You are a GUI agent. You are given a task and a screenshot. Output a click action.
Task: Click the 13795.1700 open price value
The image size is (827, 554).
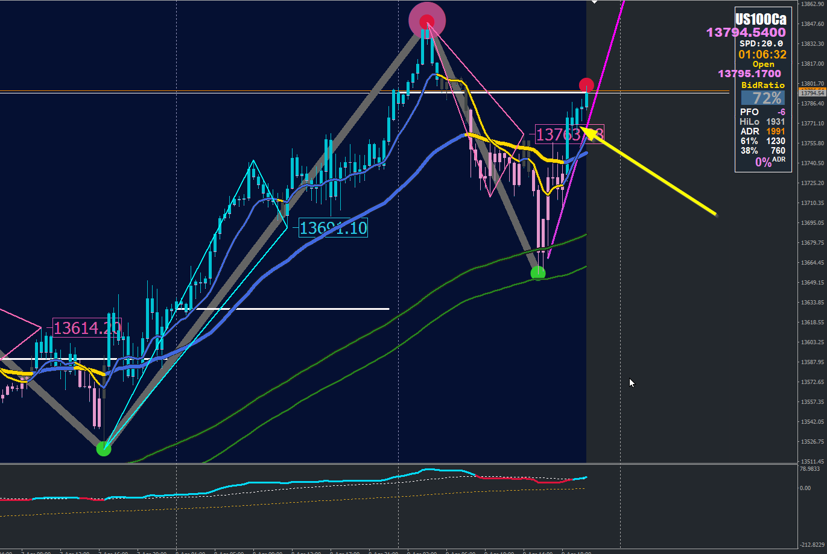point(749,74)
